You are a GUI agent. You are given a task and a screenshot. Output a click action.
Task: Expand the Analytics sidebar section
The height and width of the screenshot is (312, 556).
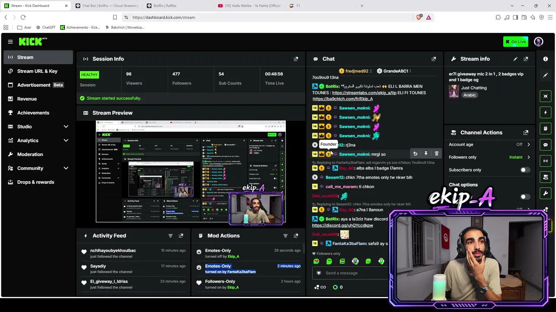[x=66, y=140]
